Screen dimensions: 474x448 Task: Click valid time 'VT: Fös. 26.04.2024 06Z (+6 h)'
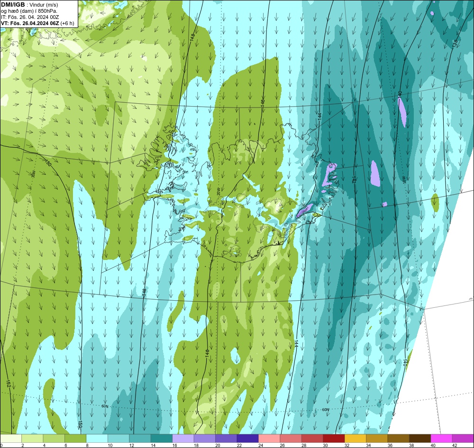(37, 23)
